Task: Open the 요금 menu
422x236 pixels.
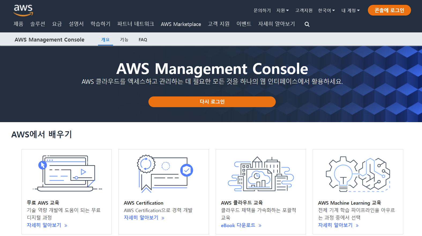Action: click(57, 24)
